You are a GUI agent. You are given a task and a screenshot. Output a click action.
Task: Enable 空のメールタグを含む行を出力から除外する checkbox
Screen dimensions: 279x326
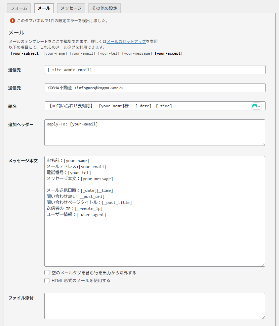tap(47, 273)
